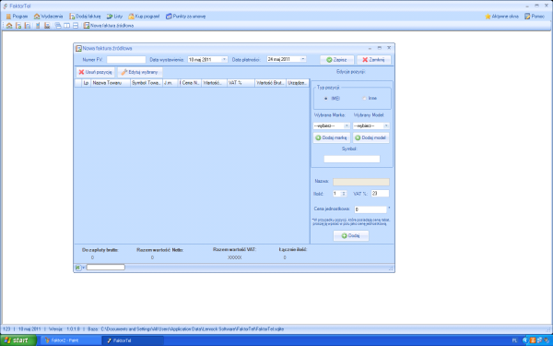Select the Inne radio button
The width and height of the screenshot is (553, 346).
(x=365, y=98)
